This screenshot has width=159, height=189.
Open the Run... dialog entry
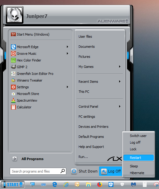[83, 157]
